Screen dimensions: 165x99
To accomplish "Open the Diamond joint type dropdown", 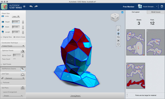I will click(15, 78).
